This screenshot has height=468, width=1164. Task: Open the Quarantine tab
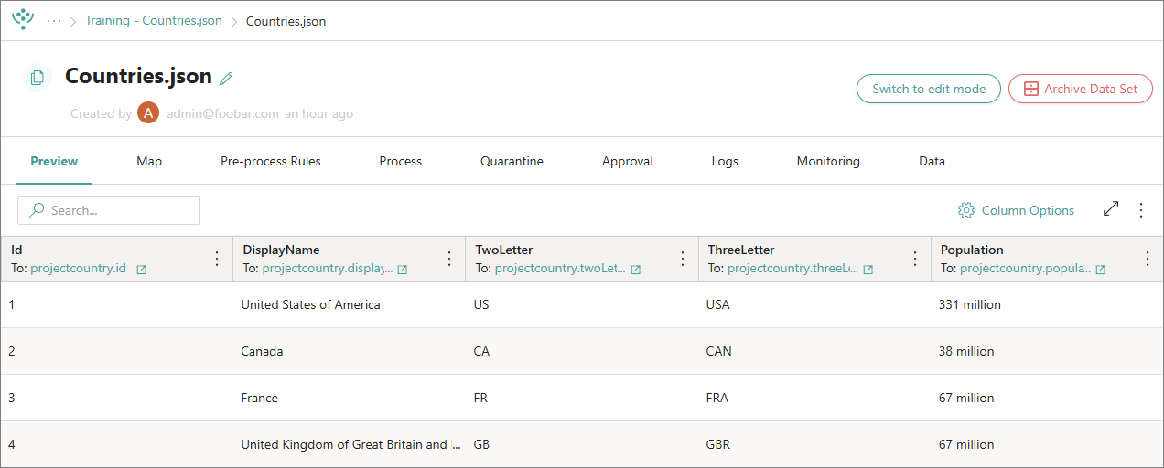pos(512,161)
